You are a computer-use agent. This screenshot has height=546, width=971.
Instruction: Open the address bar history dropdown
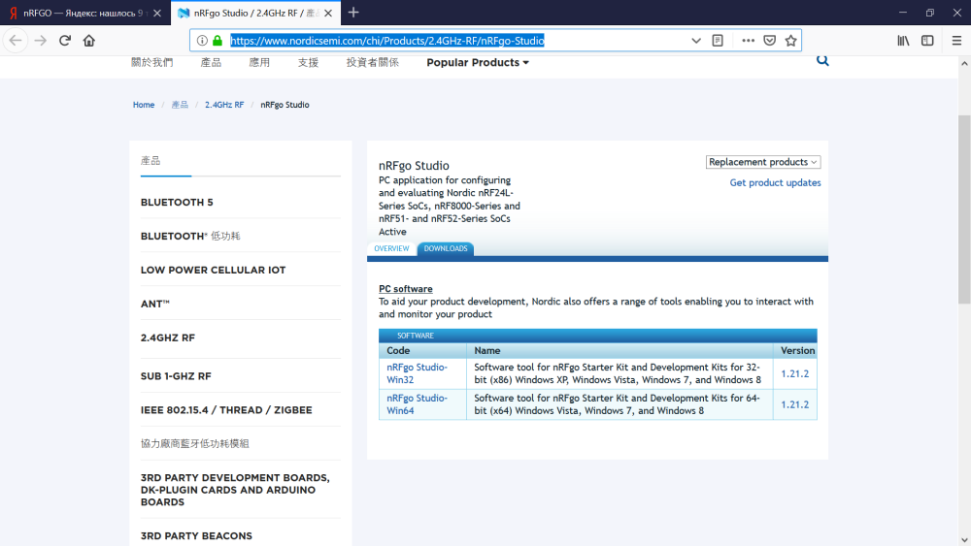point(695,41)
